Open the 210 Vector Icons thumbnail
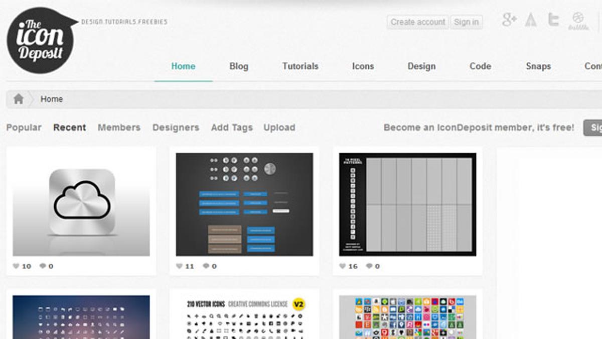The image size is (602, 339). pyautogui.click(x=244, y=316)
